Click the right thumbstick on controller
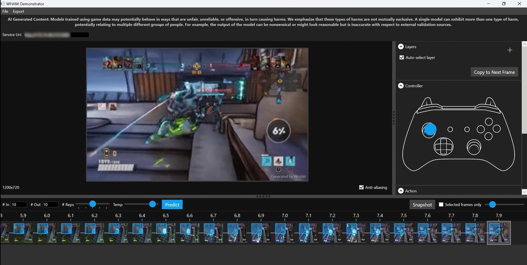This screenshot has height=265, width=527. point(474,147)
